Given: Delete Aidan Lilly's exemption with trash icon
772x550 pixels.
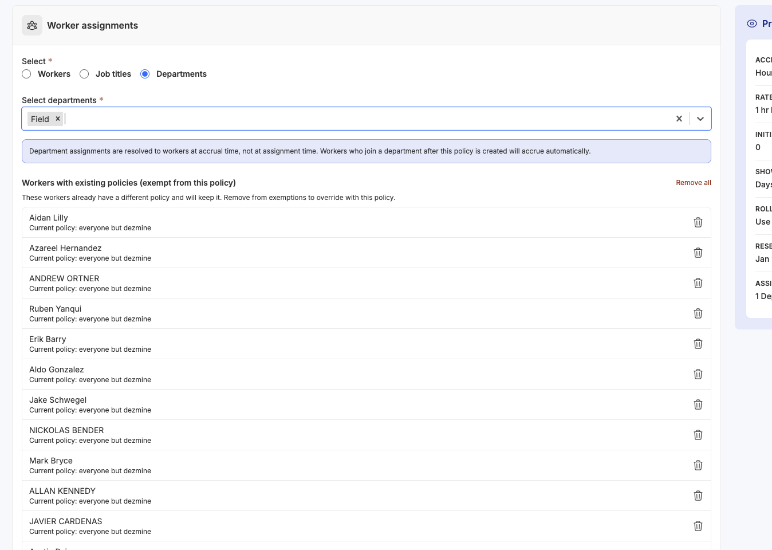Looking at the screenshot, I should [x=698, y=222].
